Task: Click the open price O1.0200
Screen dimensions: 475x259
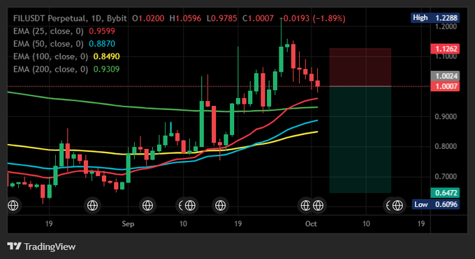Action: pyautogui.click(x=148, y=18)
